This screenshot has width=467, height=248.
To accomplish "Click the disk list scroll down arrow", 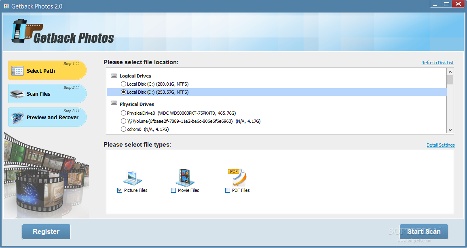I will 450,130.
